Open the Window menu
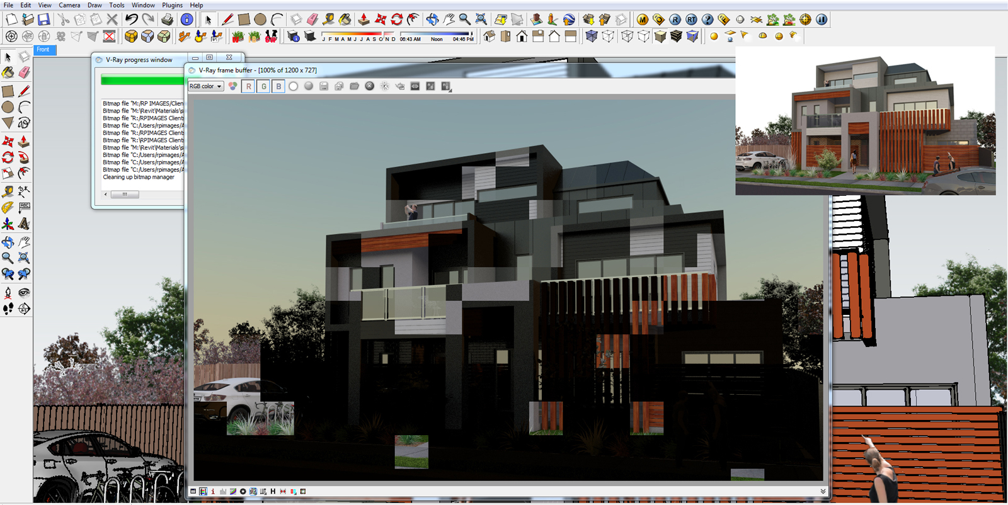Image resolution: width=1008 pixels, height=505 pixels. tap(143, 5)
